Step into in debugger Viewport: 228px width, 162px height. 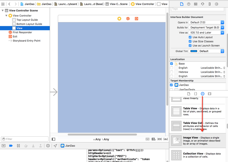pos(33,145)
